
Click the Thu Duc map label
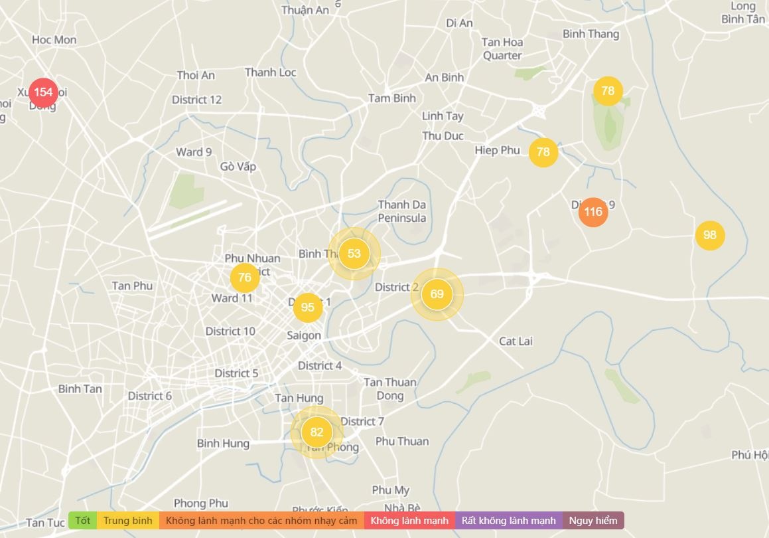(x=443, y=136)
